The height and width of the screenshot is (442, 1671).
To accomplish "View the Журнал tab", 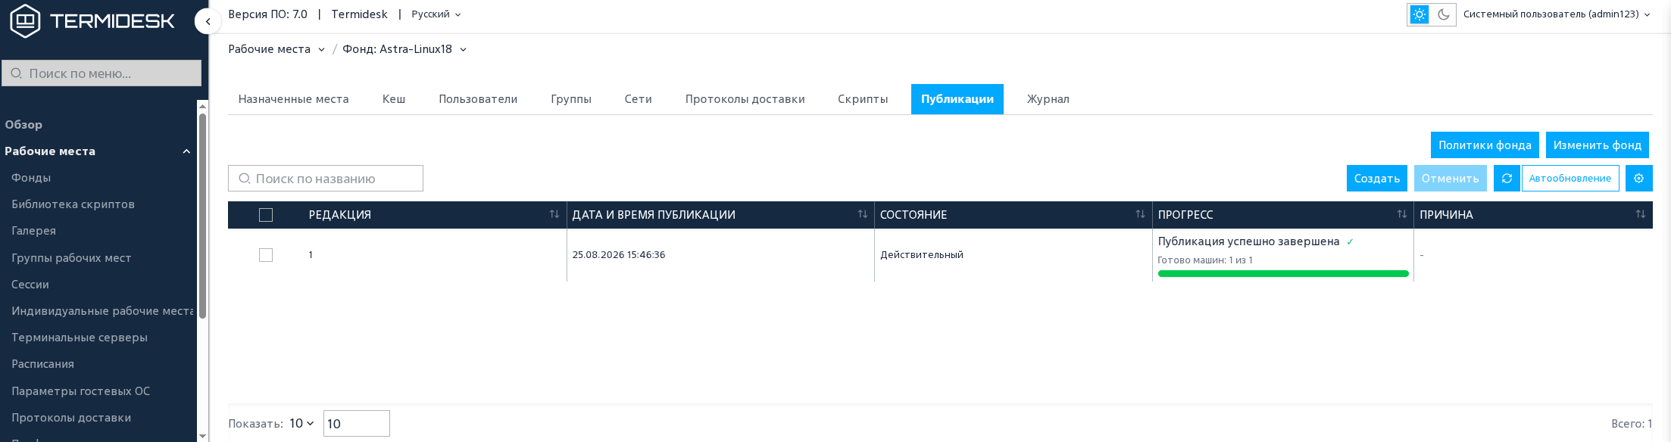I will click(1048, 99).
